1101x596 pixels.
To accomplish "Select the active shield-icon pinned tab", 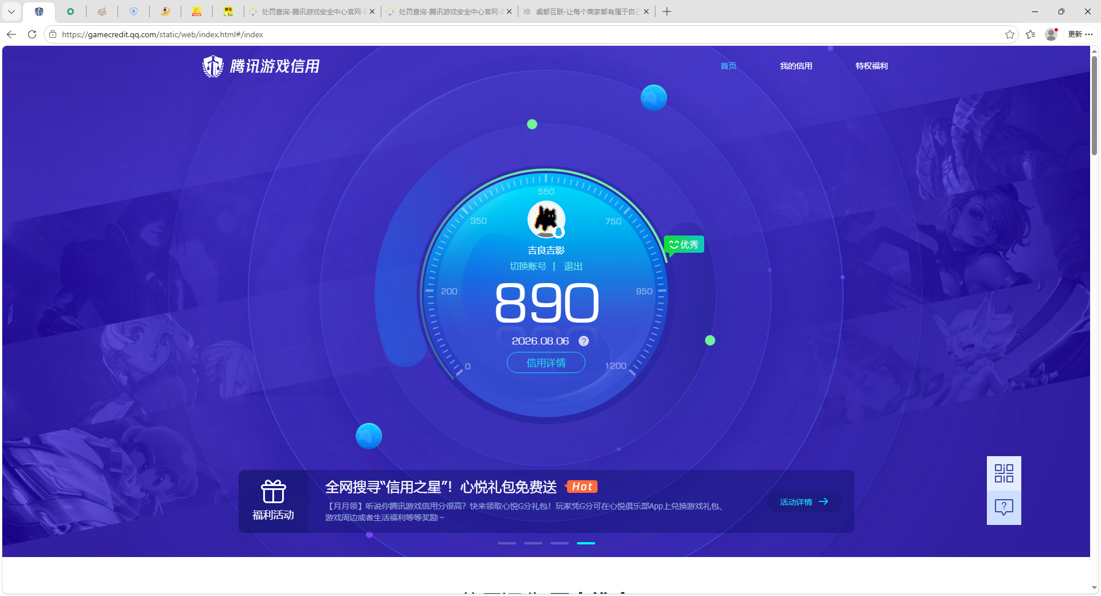I will 39,11.
